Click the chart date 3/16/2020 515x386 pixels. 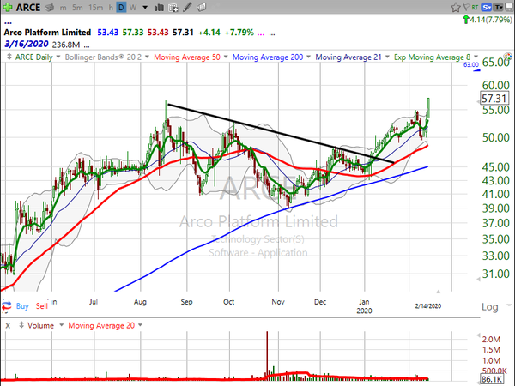[27, 44]
